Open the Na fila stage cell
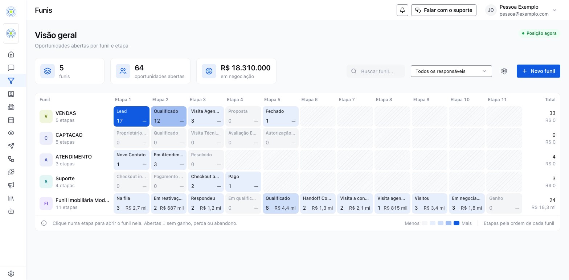The image size is (569, 280). click(131, 203)
